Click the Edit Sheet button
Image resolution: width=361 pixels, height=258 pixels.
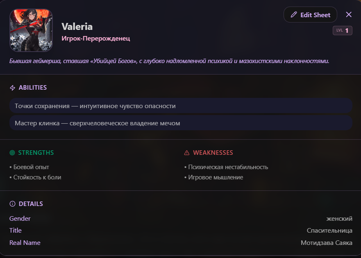click(310, 15)
